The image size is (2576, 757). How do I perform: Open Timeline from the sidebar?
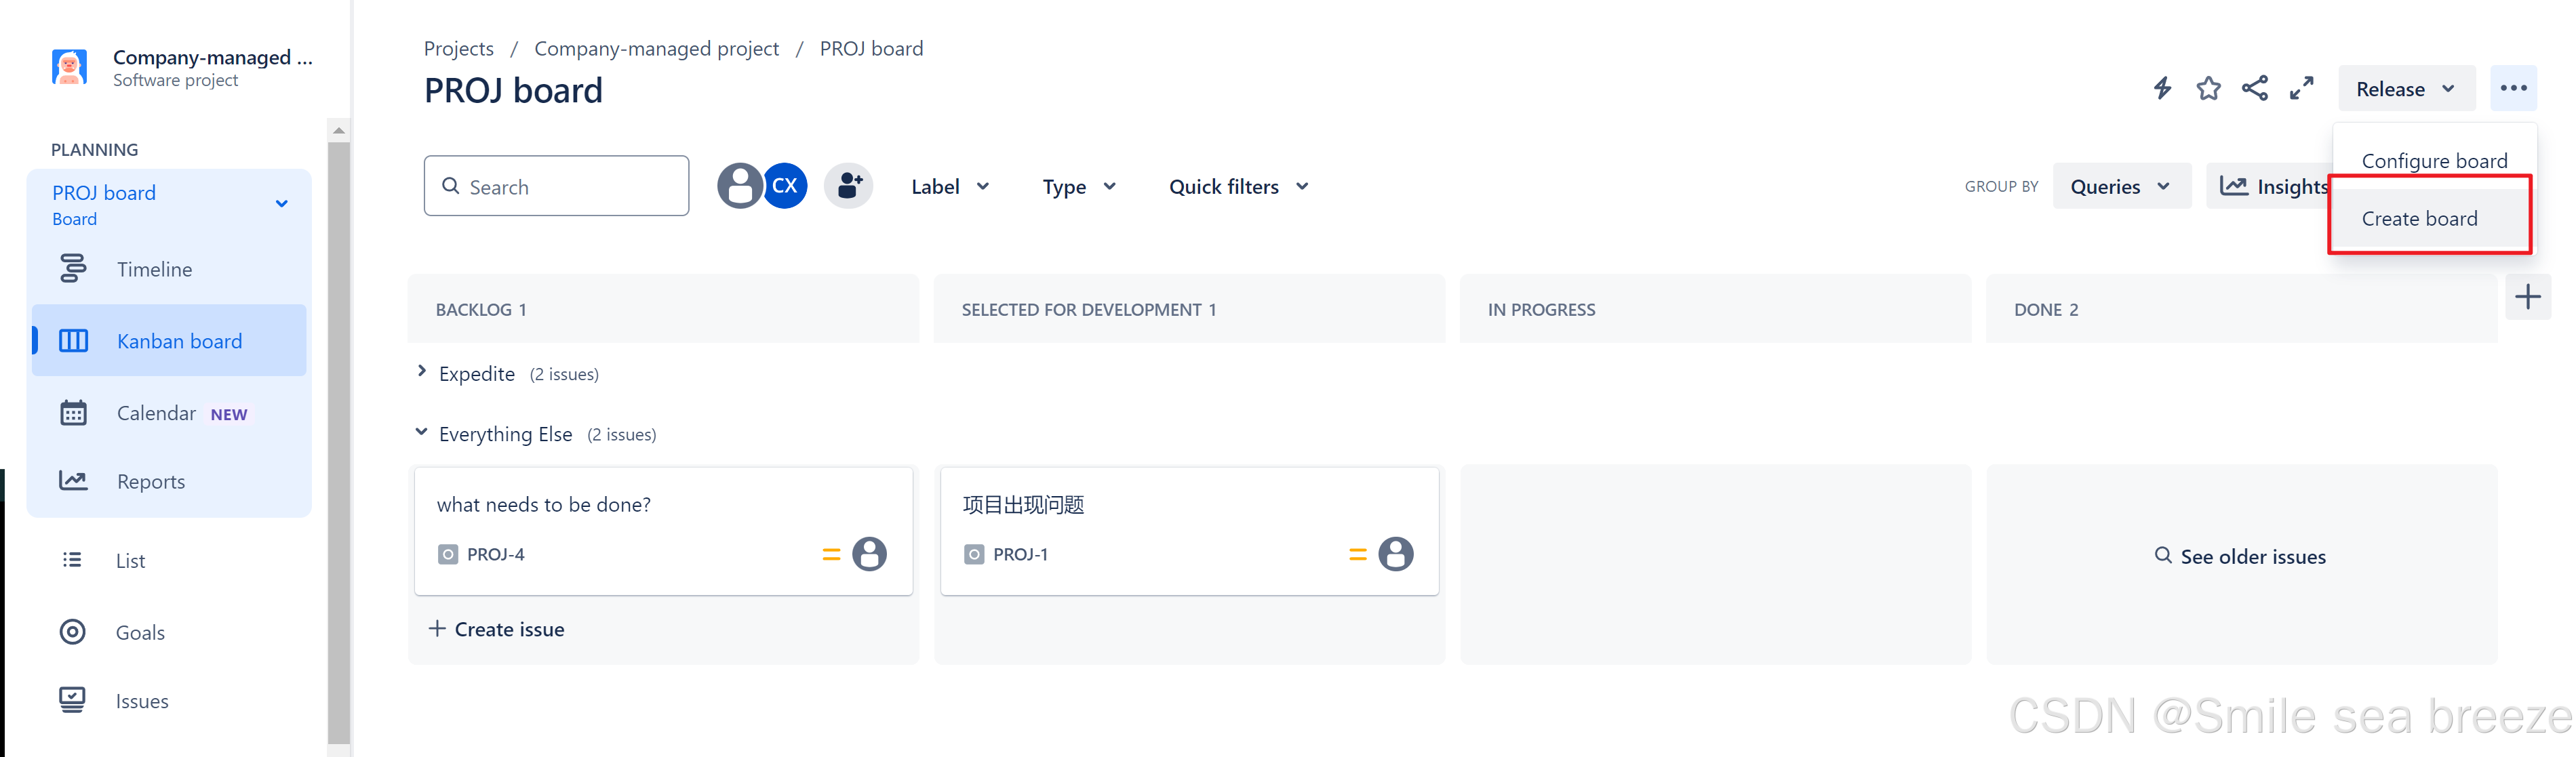tap(154, 269)
